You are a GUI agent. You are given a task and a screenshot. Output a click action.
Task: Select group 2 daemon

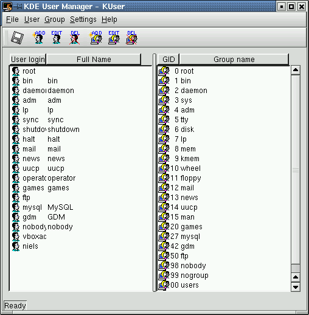pyautogui.click(x=224, y=91)
